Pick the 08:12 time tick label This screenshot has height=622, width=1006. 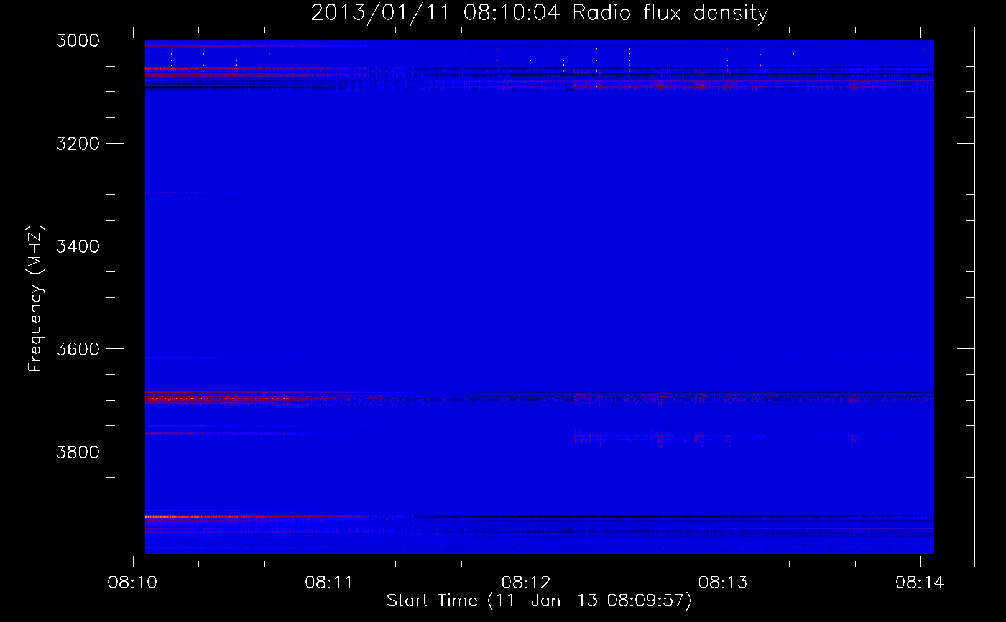(527, 583)
